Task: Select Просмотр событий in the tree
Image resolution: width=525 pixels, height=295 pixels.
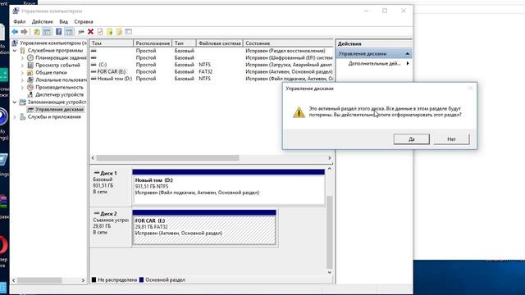Action: [x=57, y=65]
